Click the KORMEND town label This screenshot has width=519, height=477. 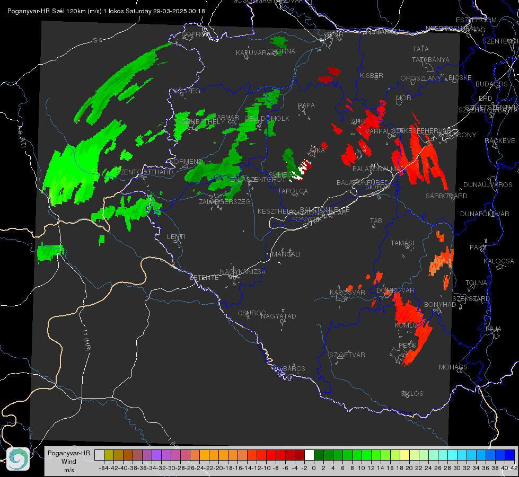[187, 162]
